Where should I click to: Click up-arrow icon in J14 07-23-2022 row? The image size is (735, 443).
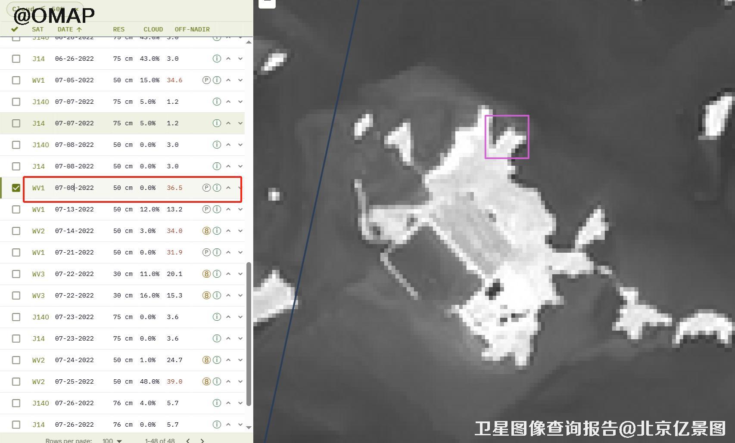point(228,338)
